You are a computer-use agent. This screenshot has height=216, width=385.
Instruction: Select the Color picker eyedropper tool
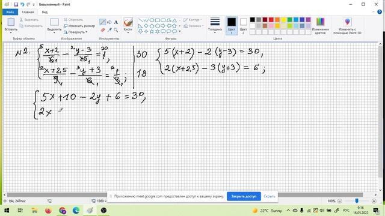pyautogui.click(x=109, y=30)
